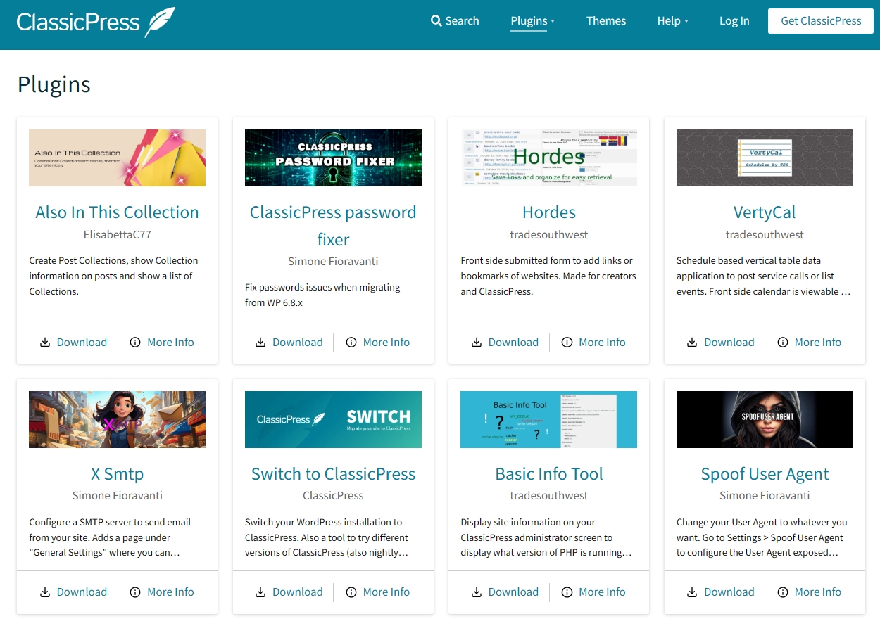Click the "Front side submitted form" description
880x619 pixels.
(x=548, y=276)
